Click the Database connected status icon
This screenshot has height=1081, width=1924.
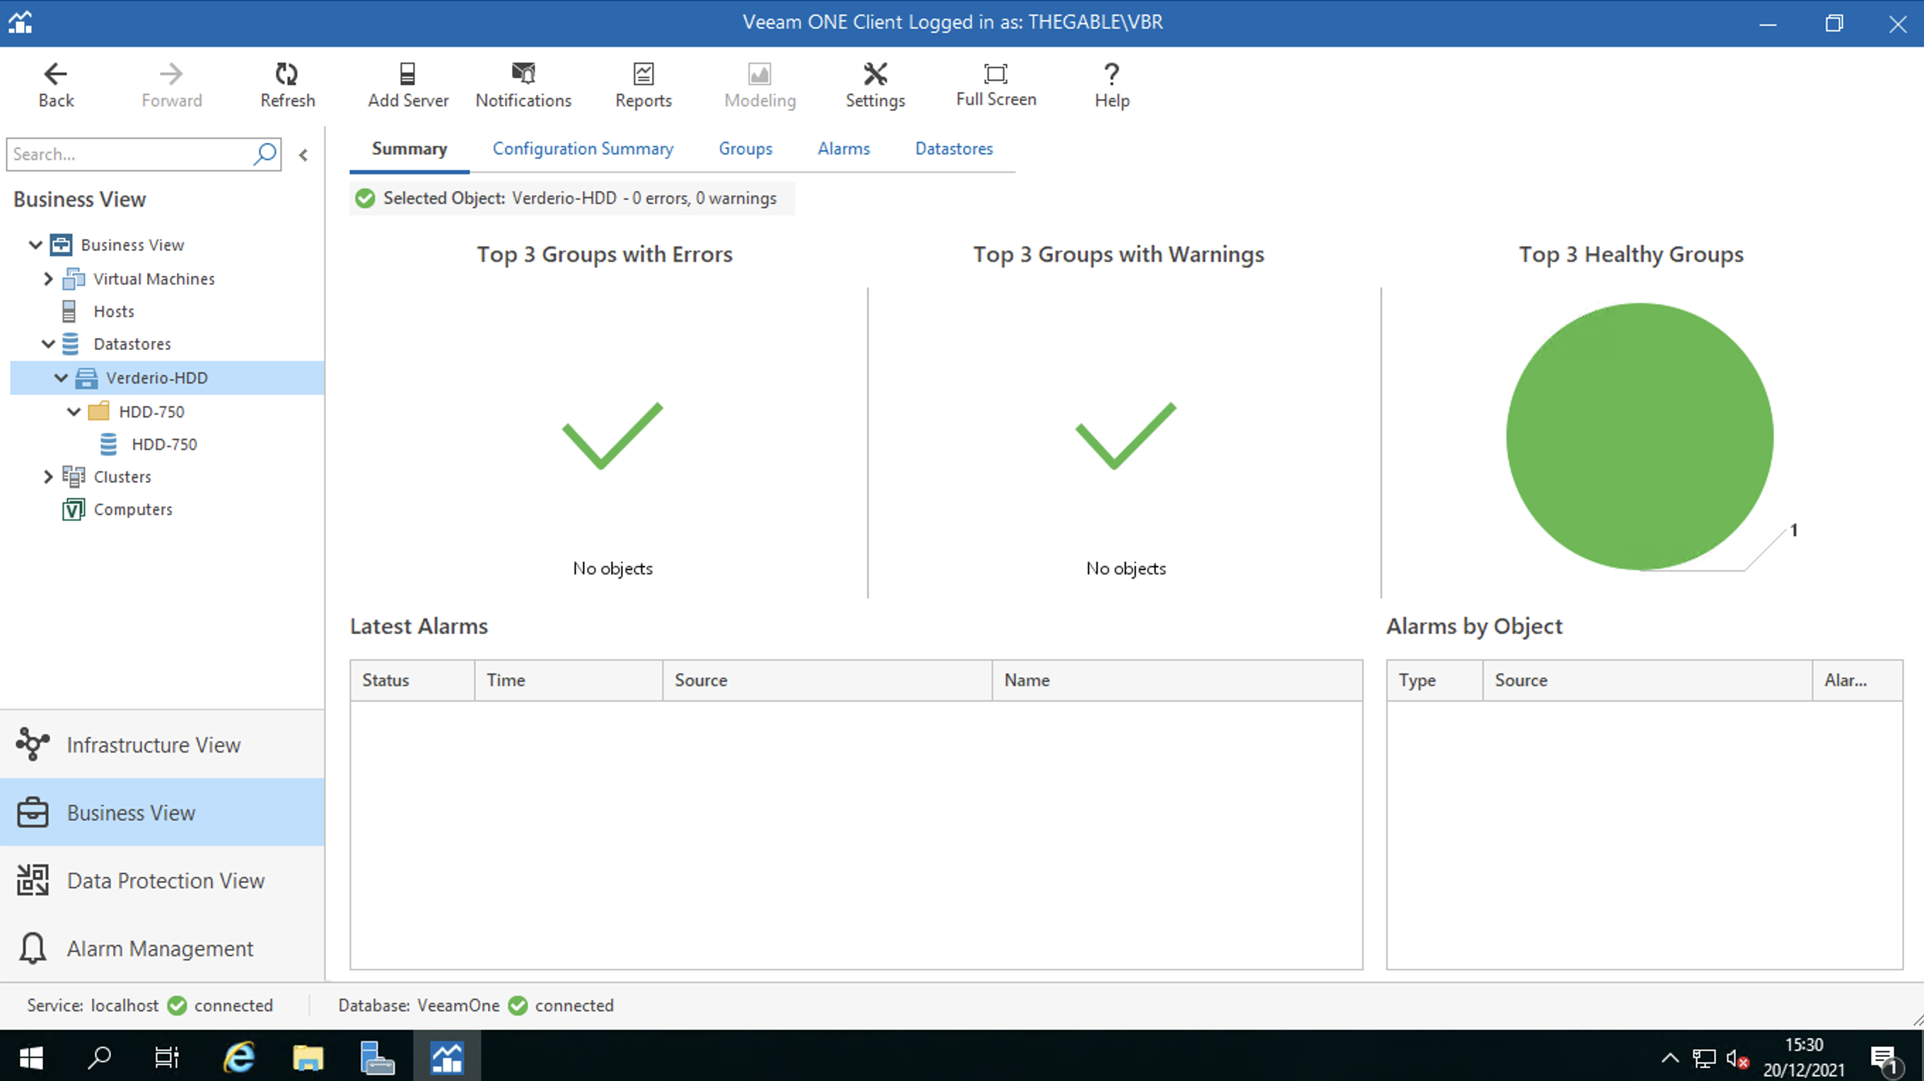518,1005
